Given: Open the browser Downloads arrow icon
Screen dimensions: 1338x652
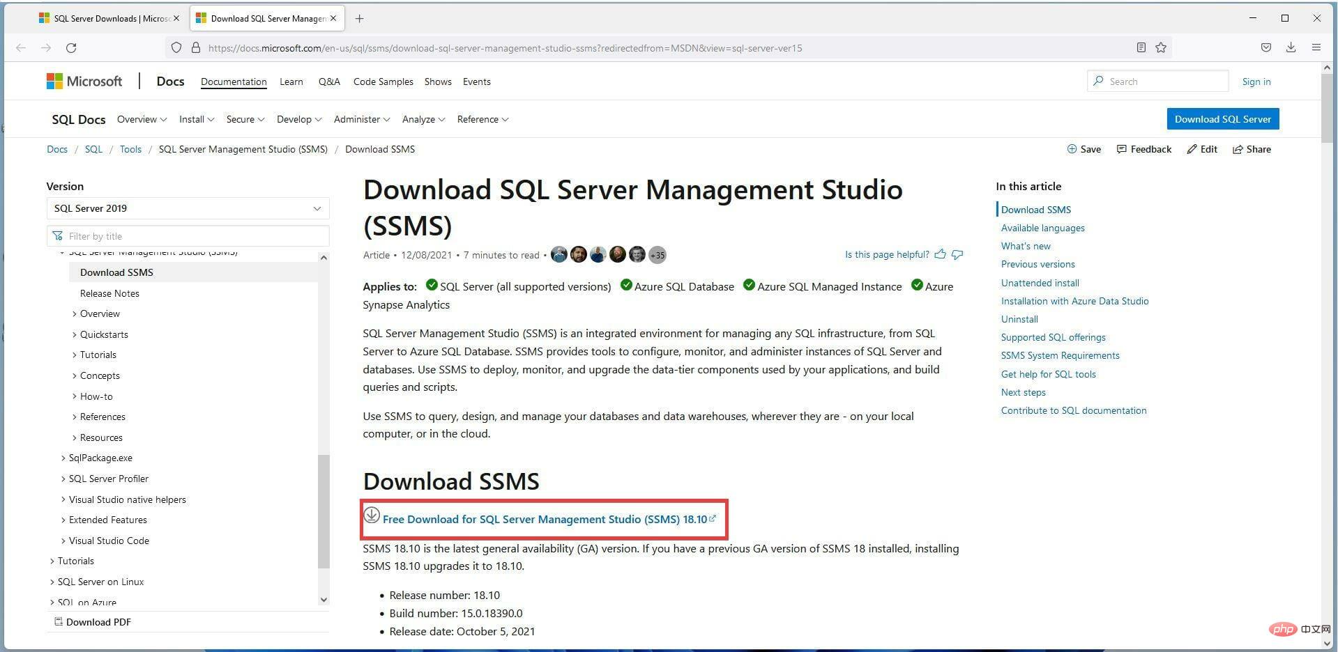Looking at the screenshot, I should [x=1291, y=47].
